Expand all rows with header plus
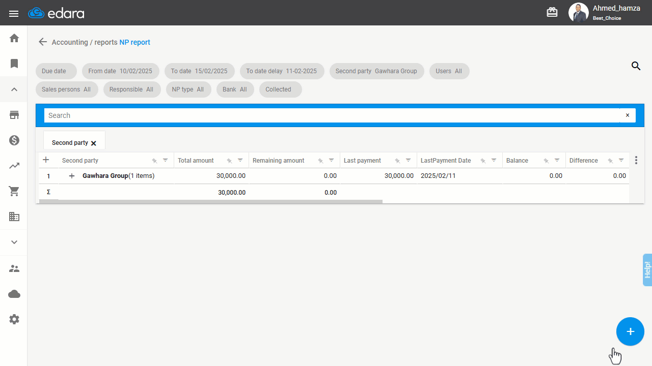This screenshot has height=366, width=652. pos(46,160)
